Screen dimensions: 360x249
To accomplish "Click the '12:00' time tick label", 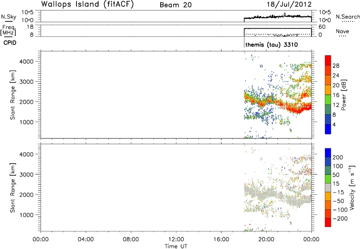I will coord(176,240).
